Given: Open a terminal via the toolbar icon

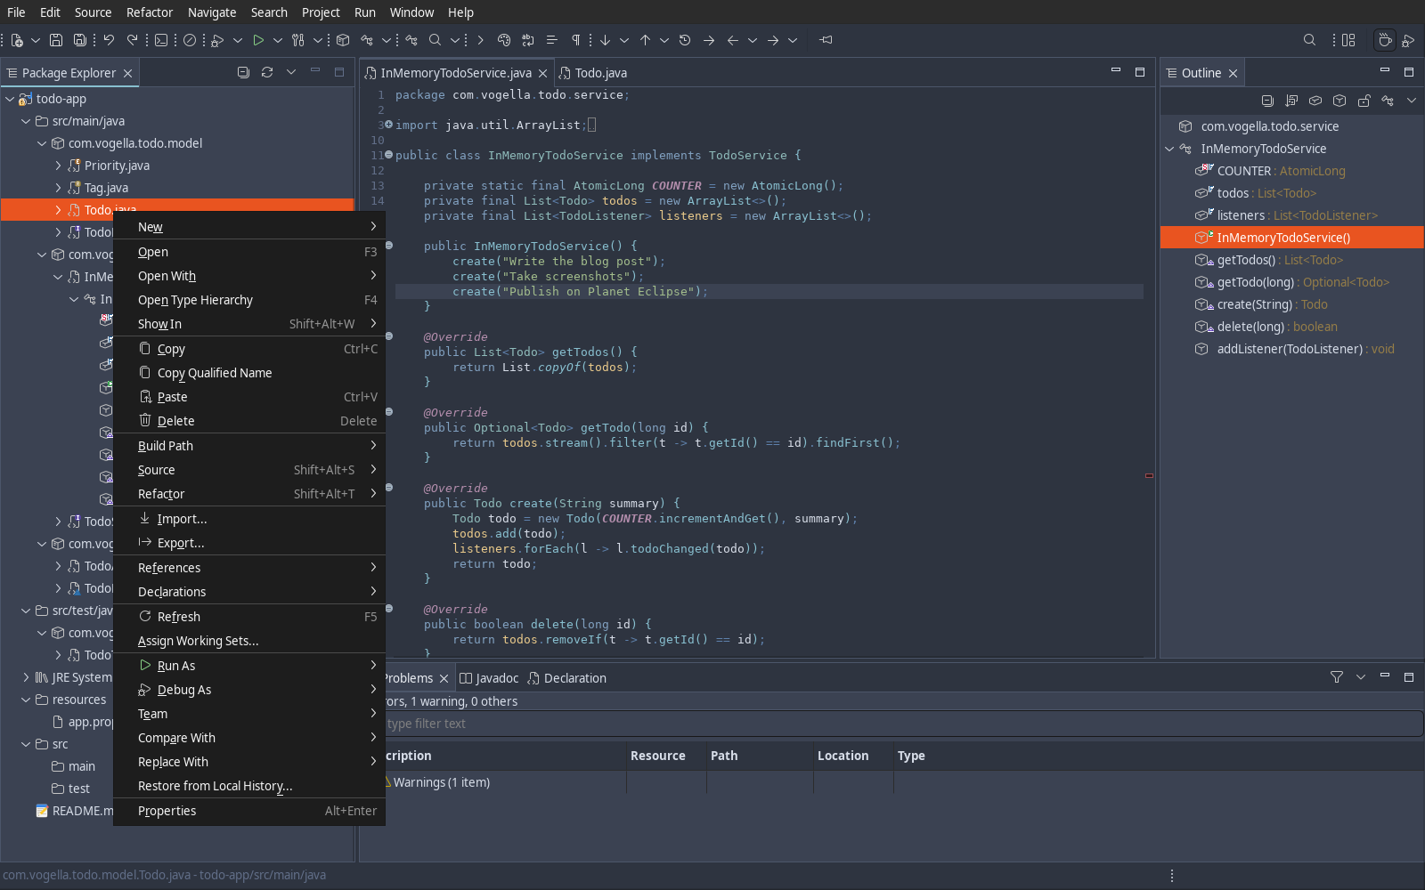Looking at the screenshot, I should (x=161, y=40).
